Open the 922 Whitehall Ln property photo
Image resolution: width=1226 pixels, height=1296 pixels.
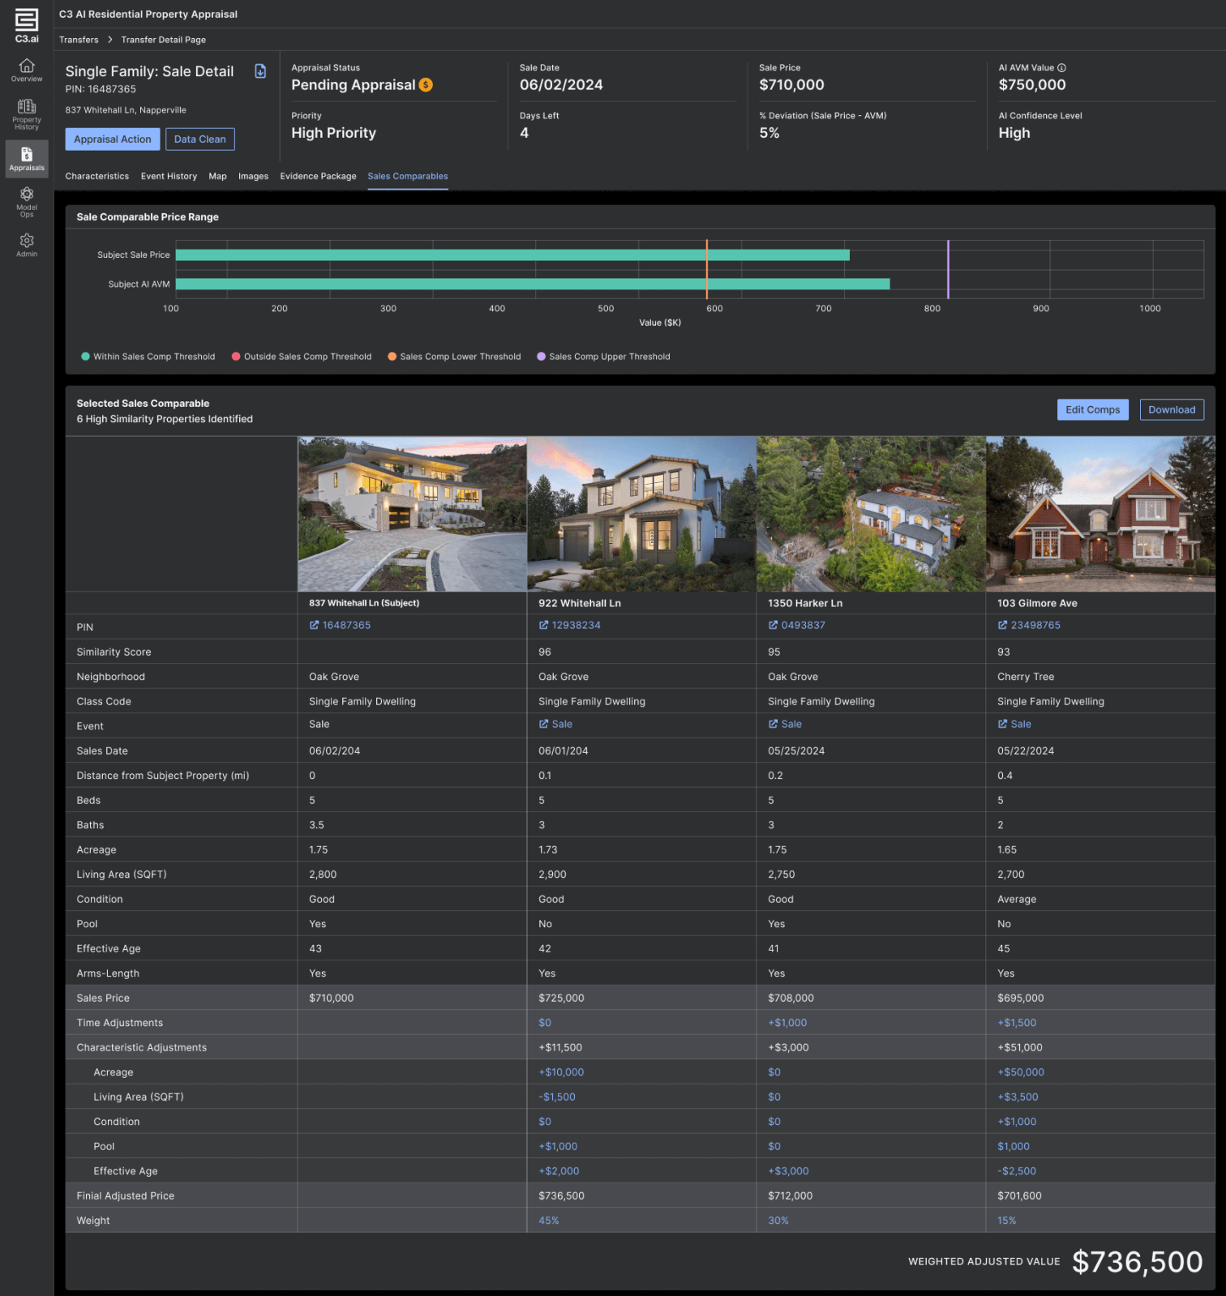641,515
